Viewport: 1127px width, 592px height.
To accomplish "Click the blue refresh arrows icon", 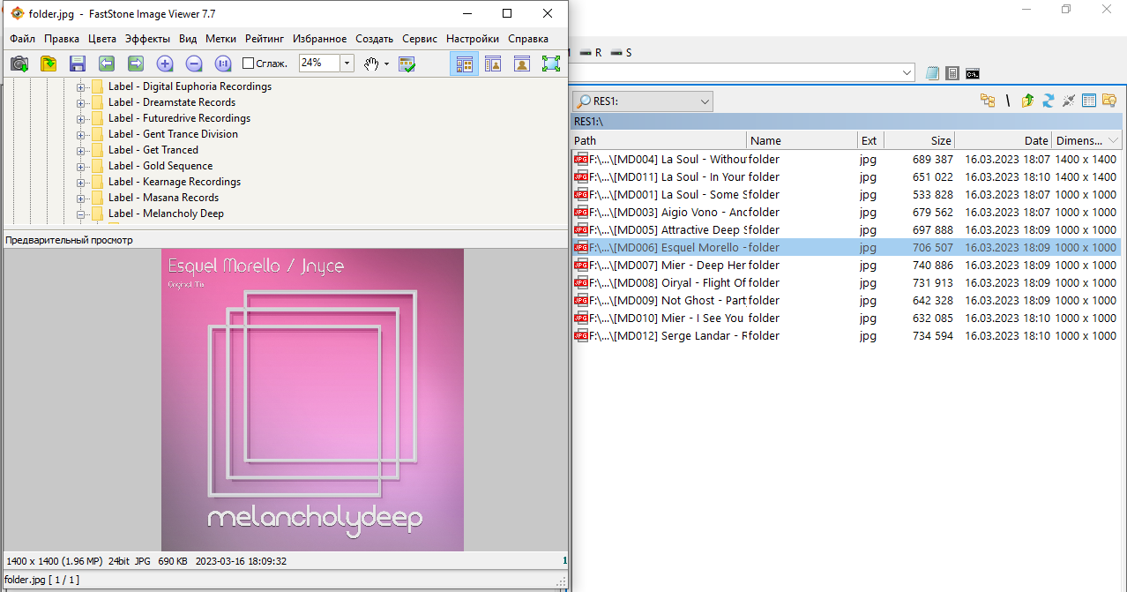I will (x=1048, y=101).
